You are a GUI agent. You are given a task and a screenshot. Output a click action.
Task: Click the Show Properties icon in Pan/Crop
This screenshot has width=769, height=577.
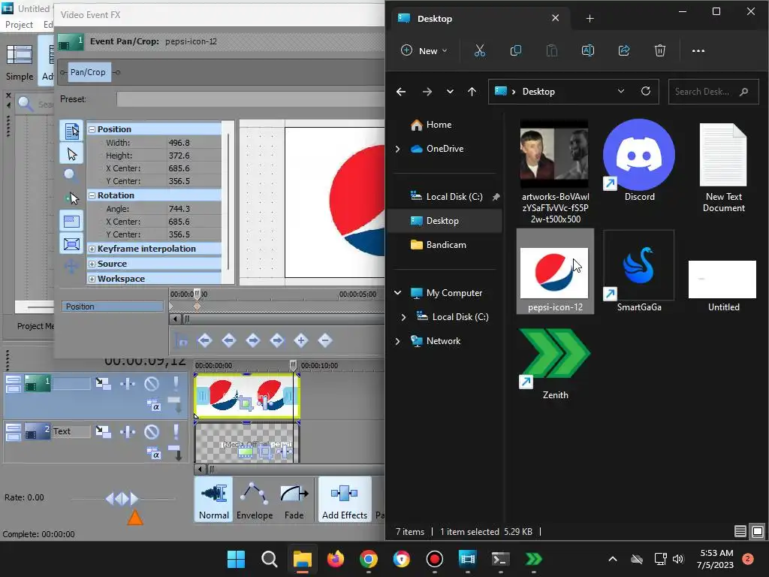72,131
